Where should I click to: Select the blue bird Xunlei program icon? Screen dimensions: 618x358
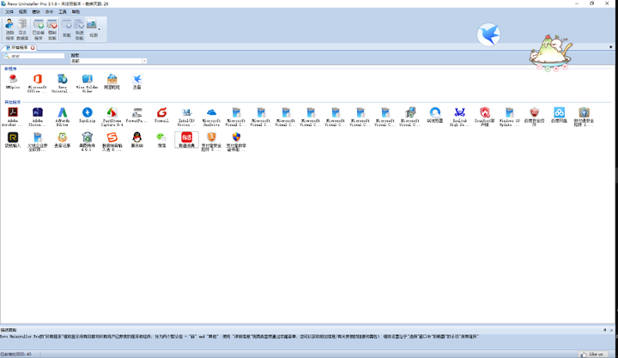136,82
